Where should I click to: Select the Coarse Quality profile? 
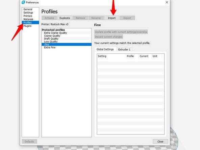(x=67, y=36)
